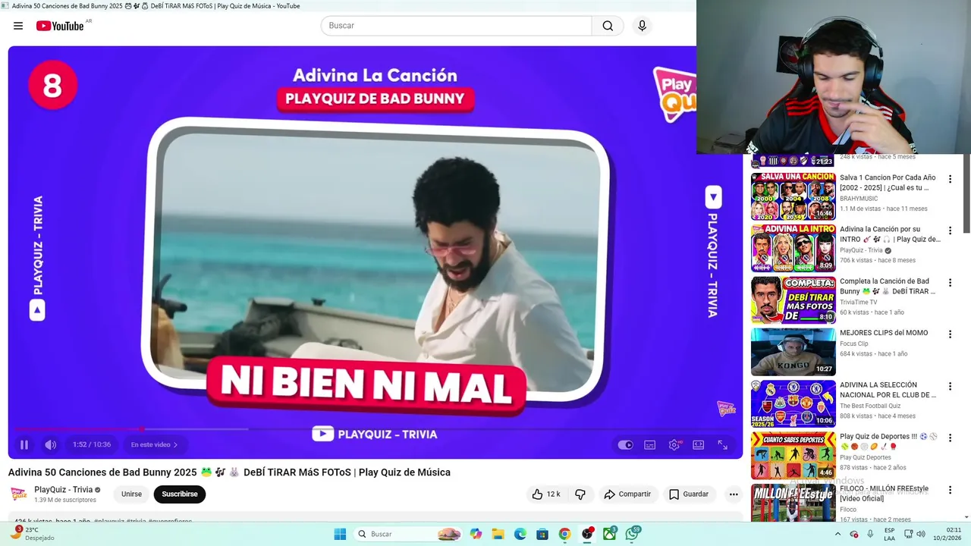Screen dimensions: 971x546
Task: Open the YouTube hamburger guide menu
Action: pos(18,26)
